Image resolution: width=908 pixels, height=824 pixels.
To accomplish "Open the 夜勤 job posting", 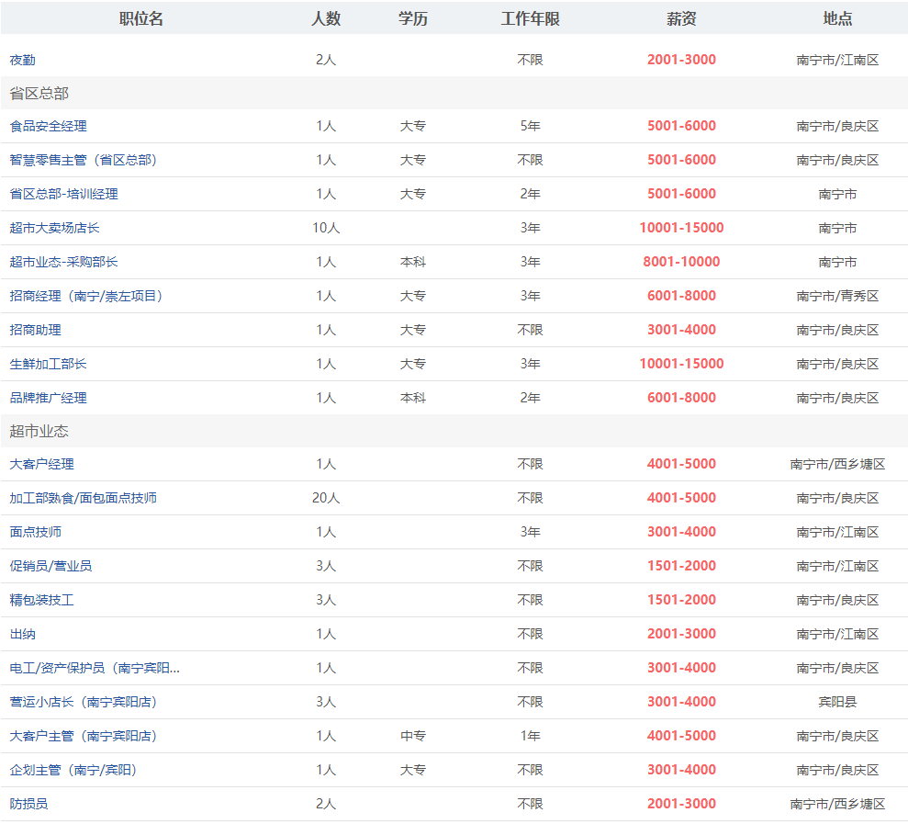I will click(x=23, y=60).
